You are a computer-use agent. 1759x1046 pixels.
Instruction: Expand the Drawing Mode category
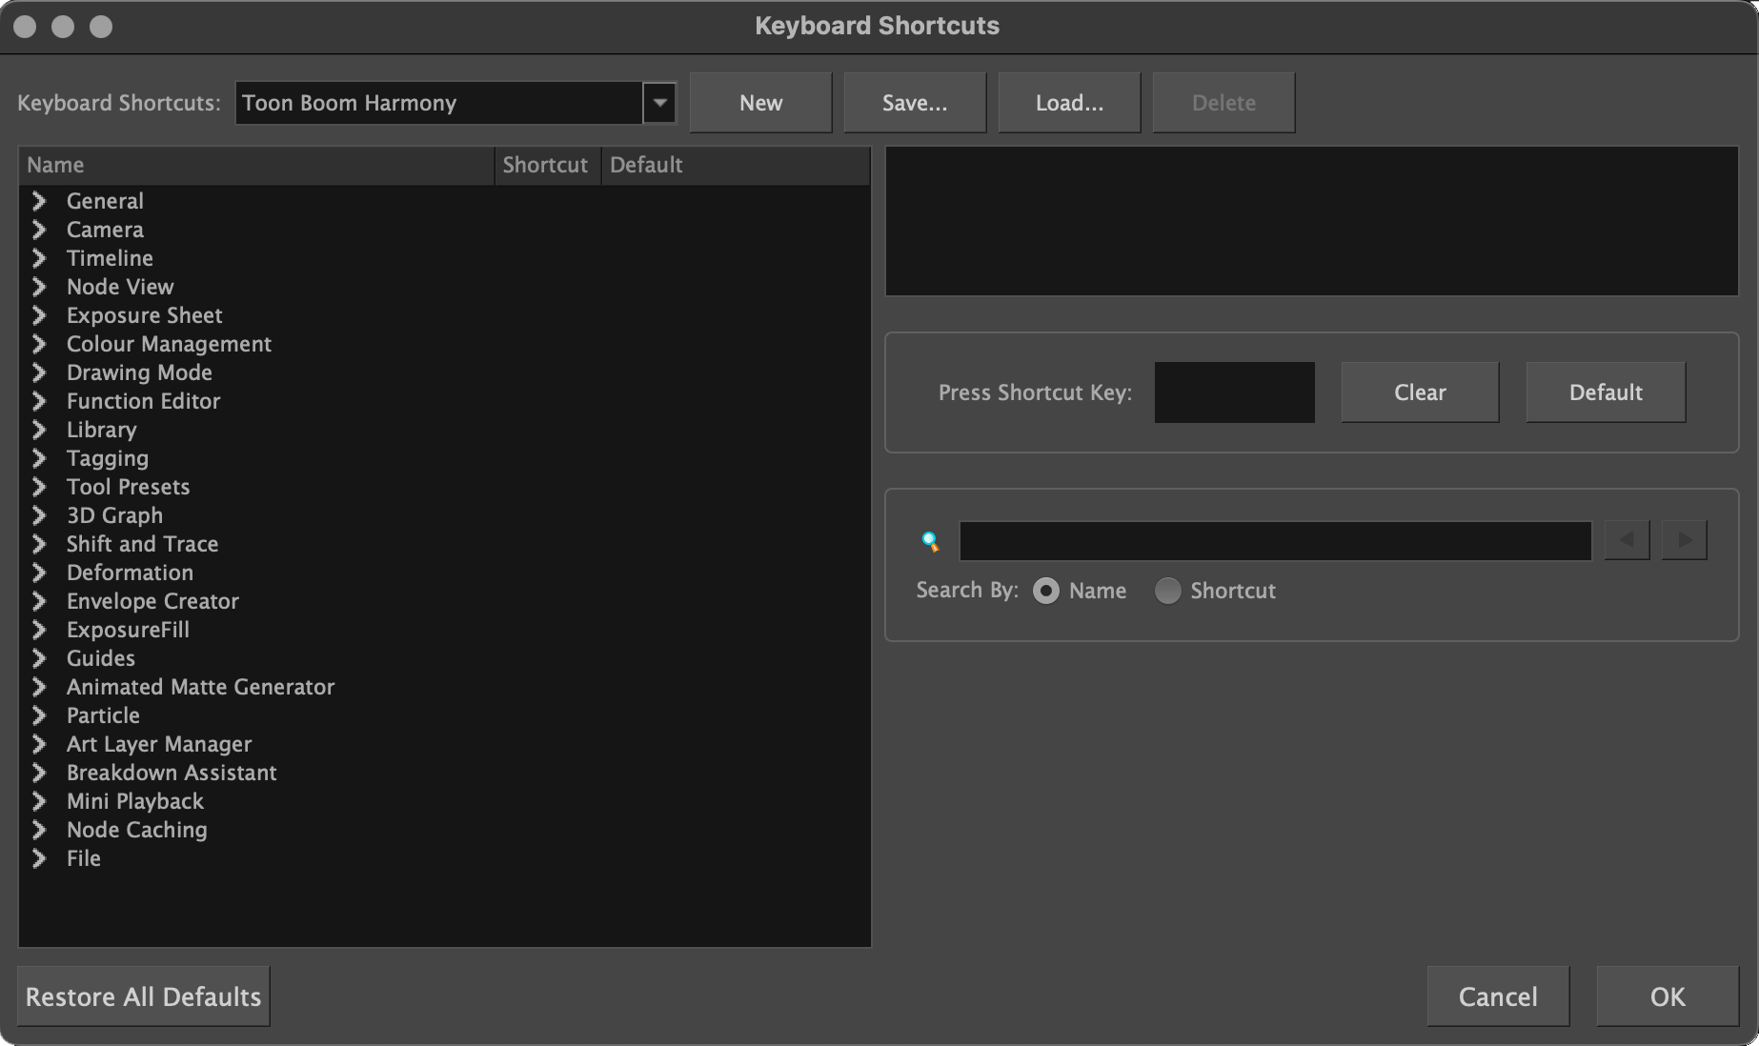[x=39, y=372]
